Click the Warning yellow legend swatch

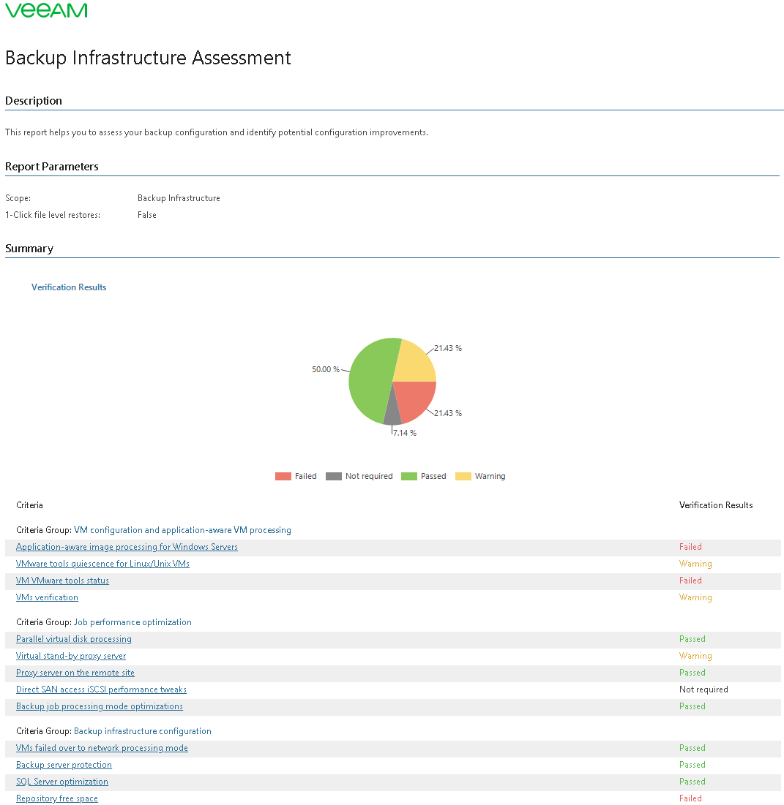[x=463, y=477]
